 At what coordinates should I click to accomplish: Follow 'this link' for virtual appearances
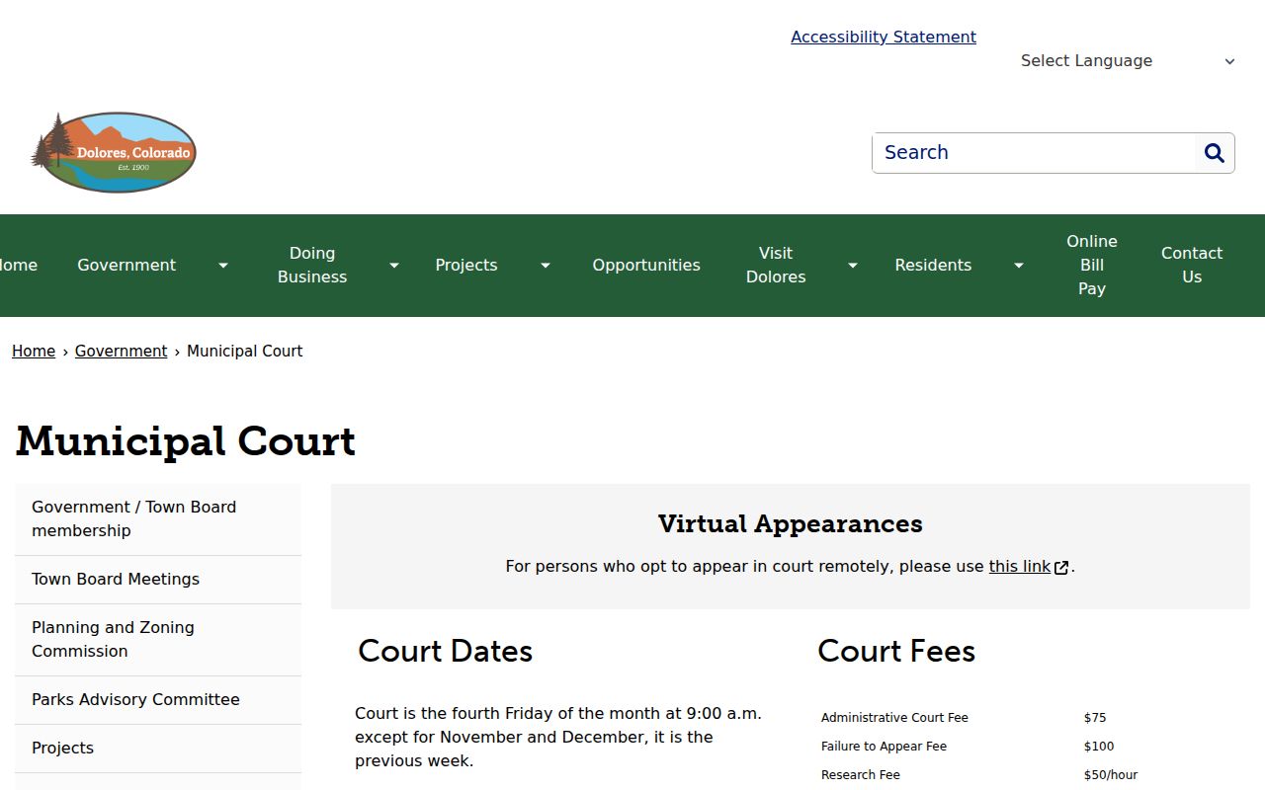pyautogui.click(x=1020, y=567)
